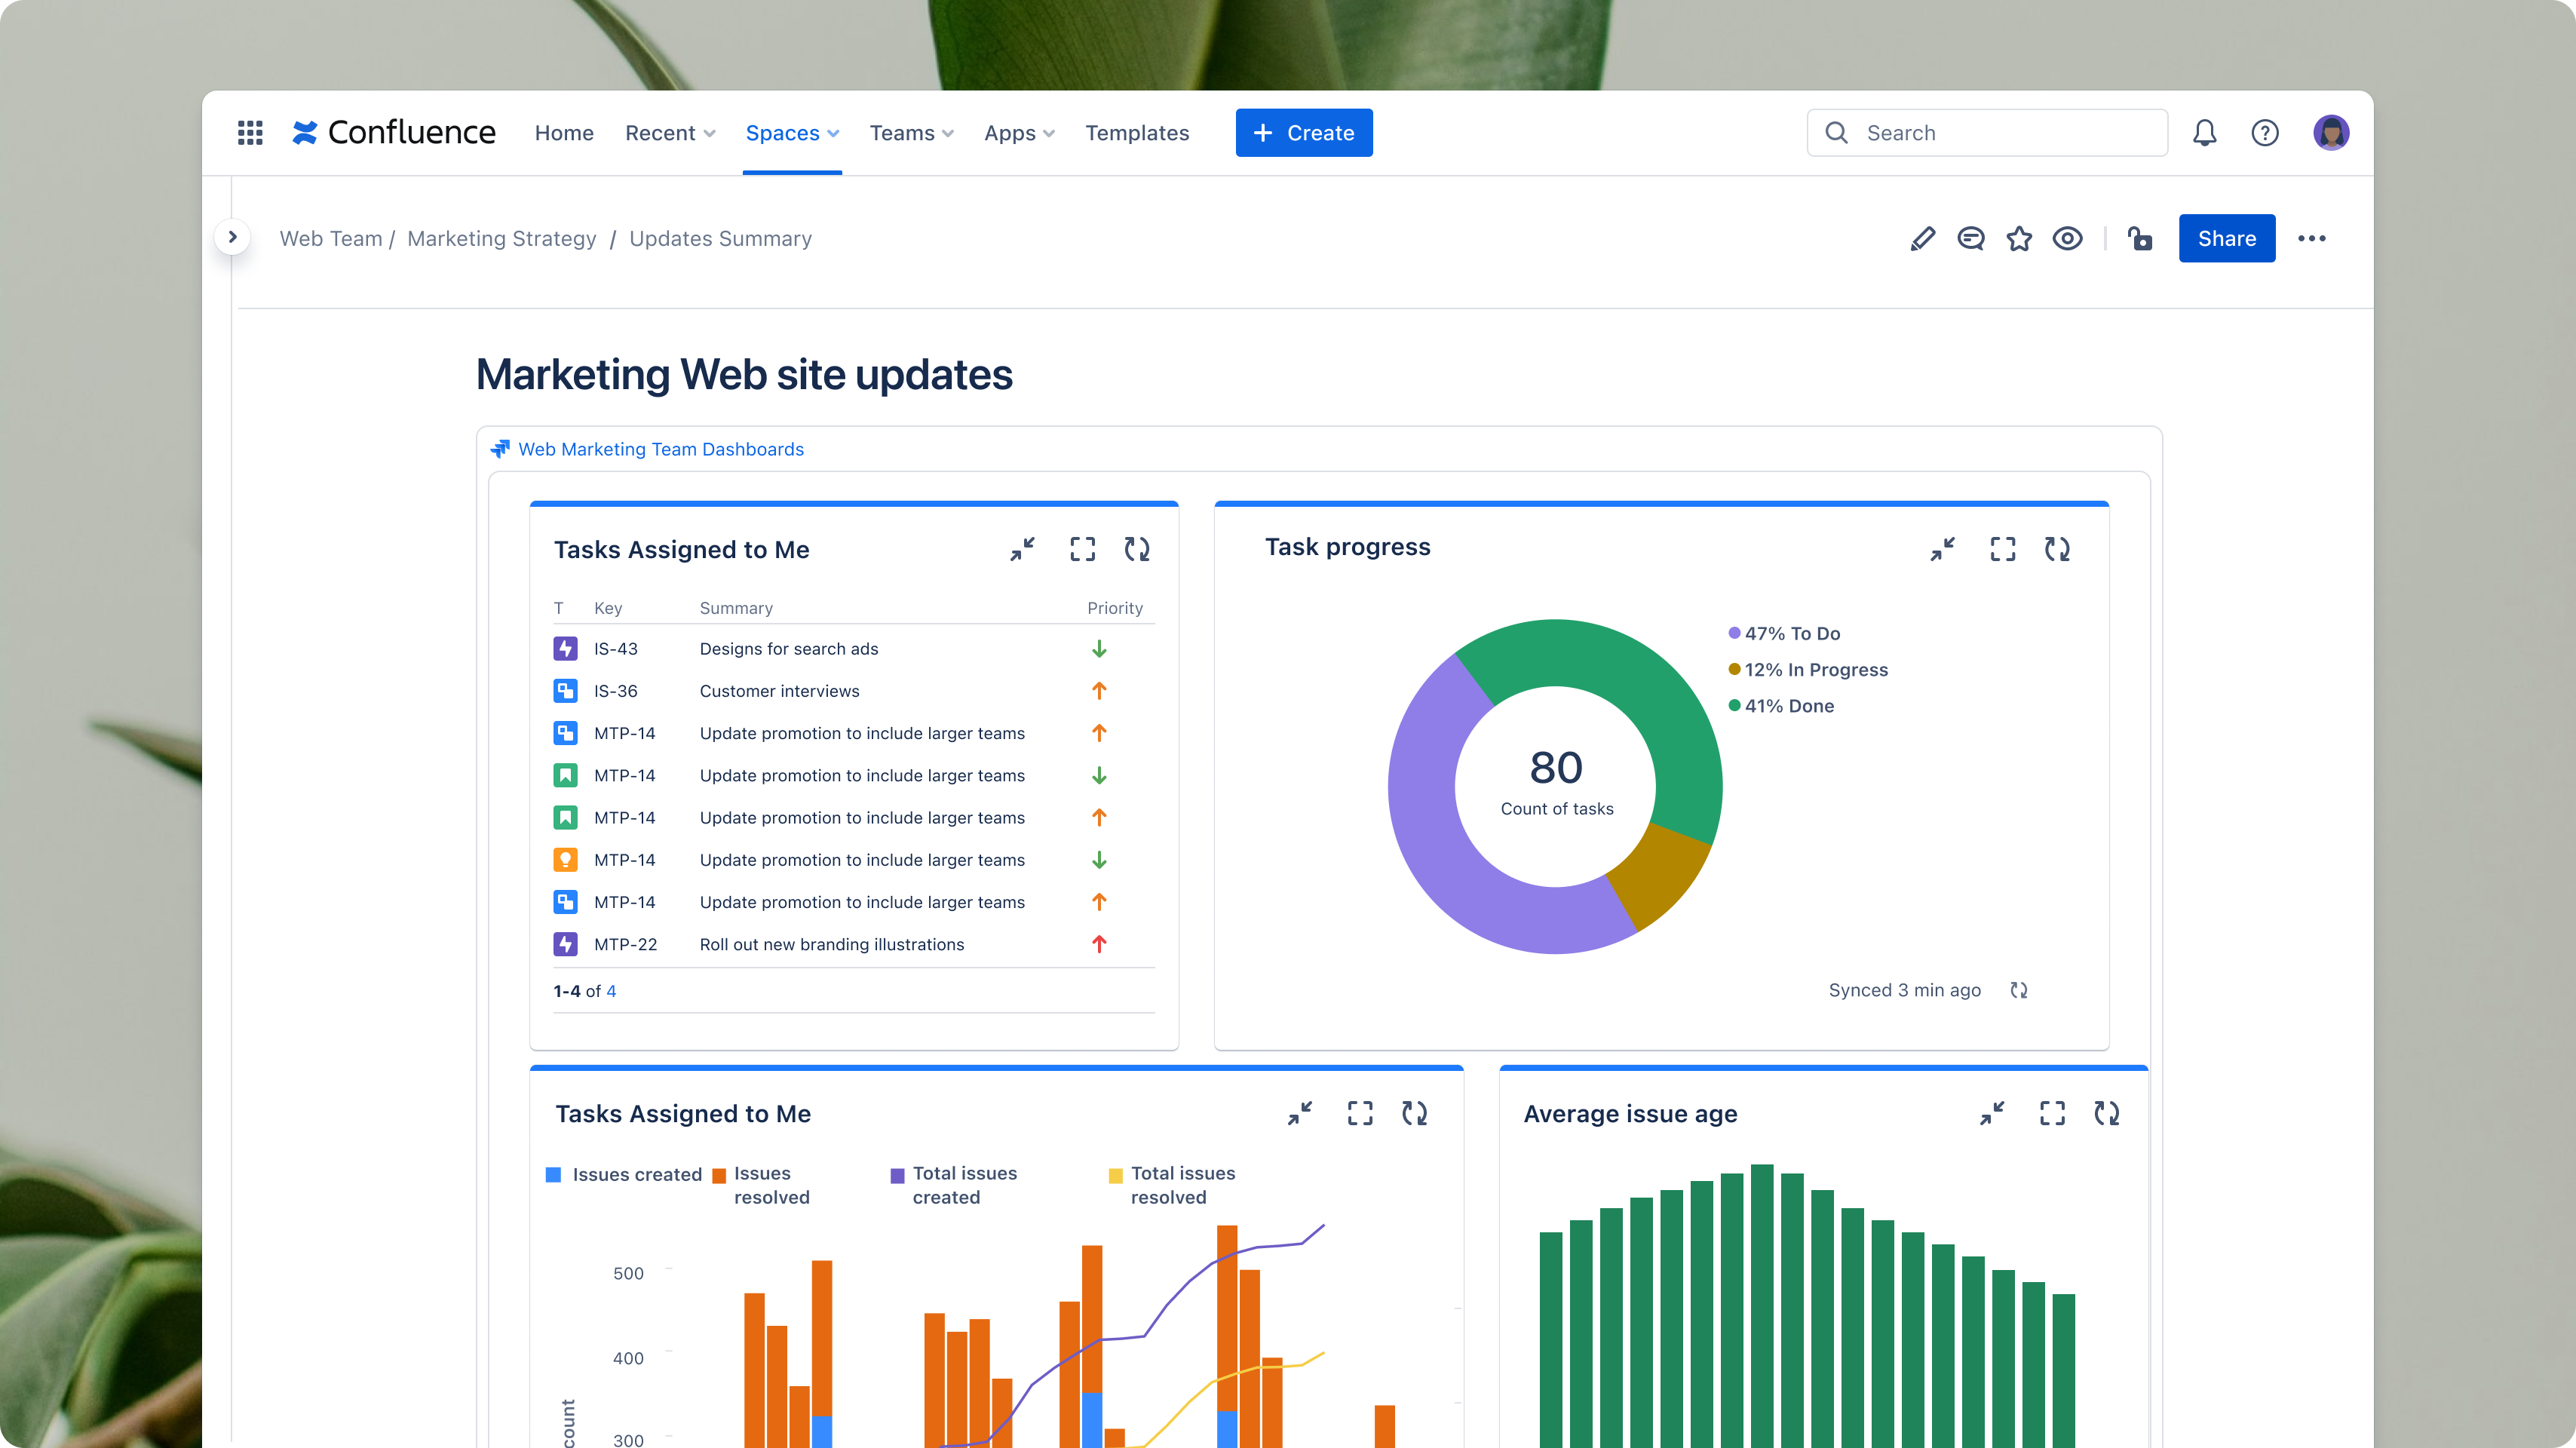2576x1448 pixels.
Task: Toggle watching the page with eye icon
Action: click(2067, 238)
